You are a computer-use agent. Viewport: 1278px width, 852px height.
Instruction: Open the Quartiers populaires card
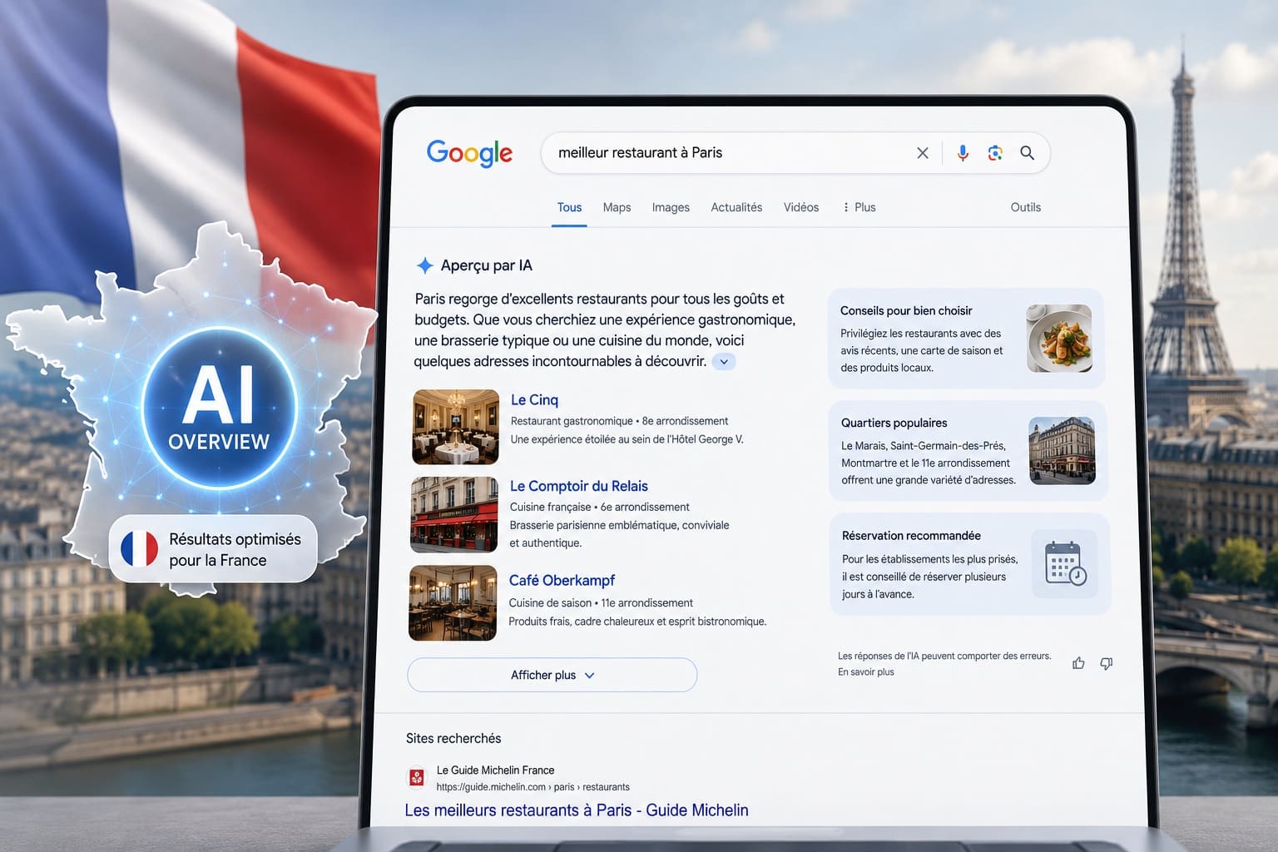pos(968,451)
